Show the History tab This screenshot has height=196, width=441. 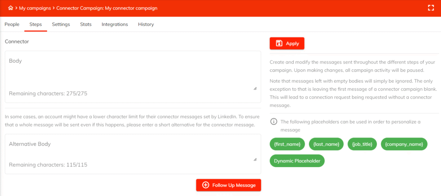(146, 24)
